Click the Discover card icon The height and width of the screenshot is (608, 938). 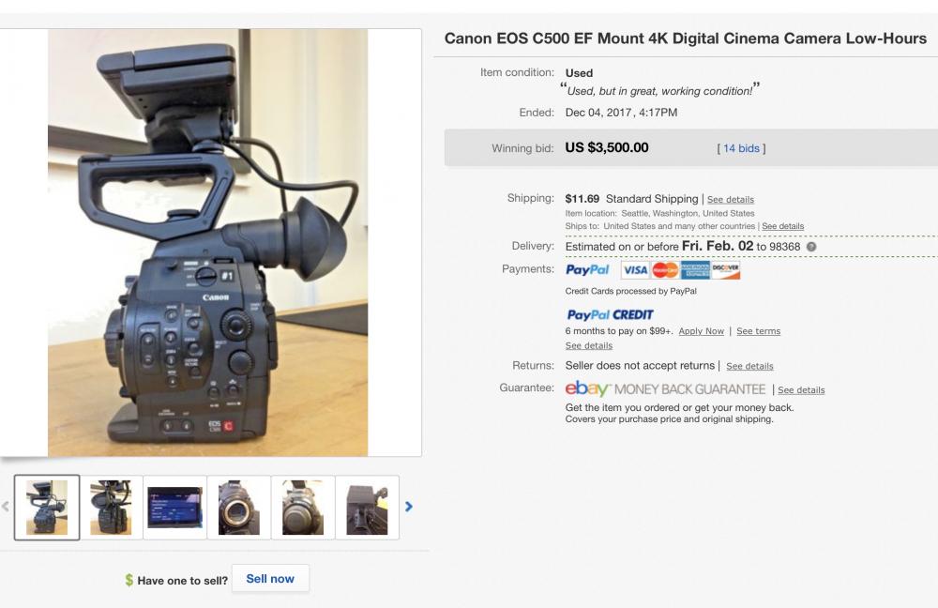click(x=725, y=270)
